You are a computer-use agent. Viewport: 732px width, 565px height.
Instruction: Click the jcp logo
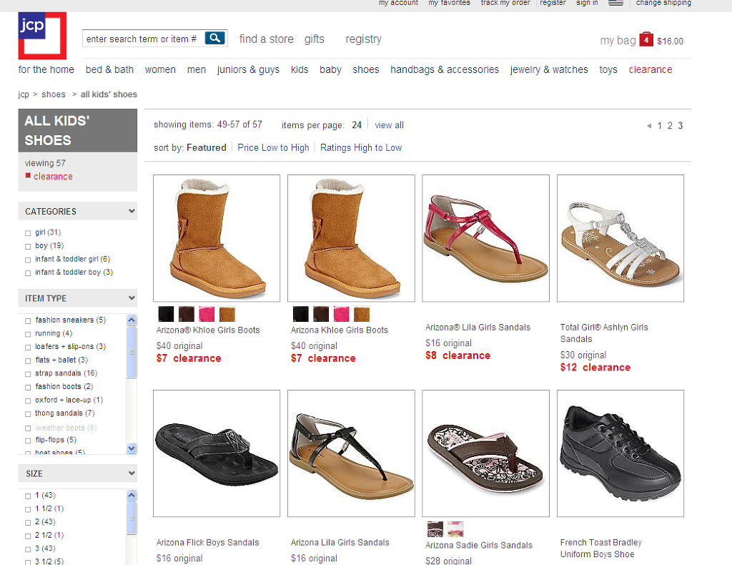point(42,36)
